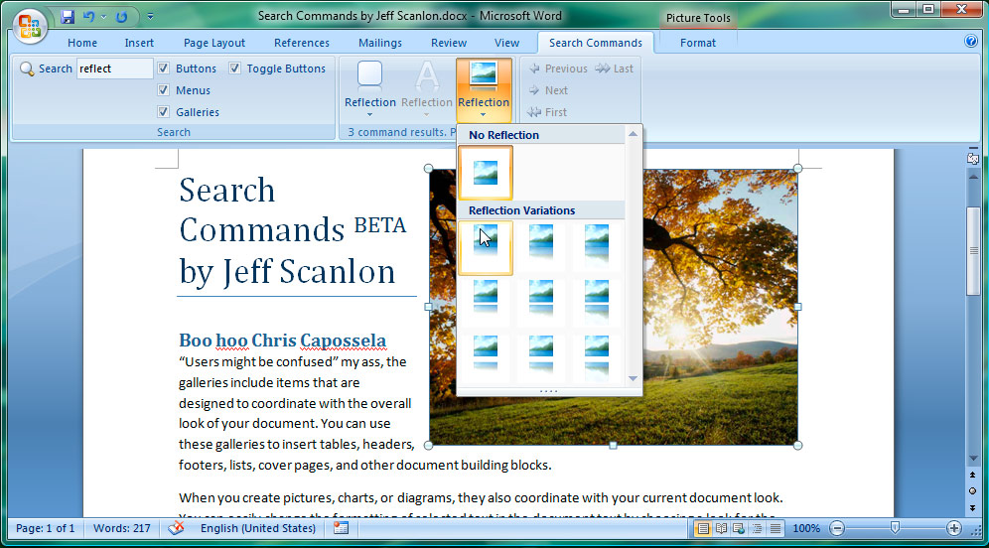989x548 pixels.
Task: Click the gallery scroll down arrow
Action: (633, 378)
